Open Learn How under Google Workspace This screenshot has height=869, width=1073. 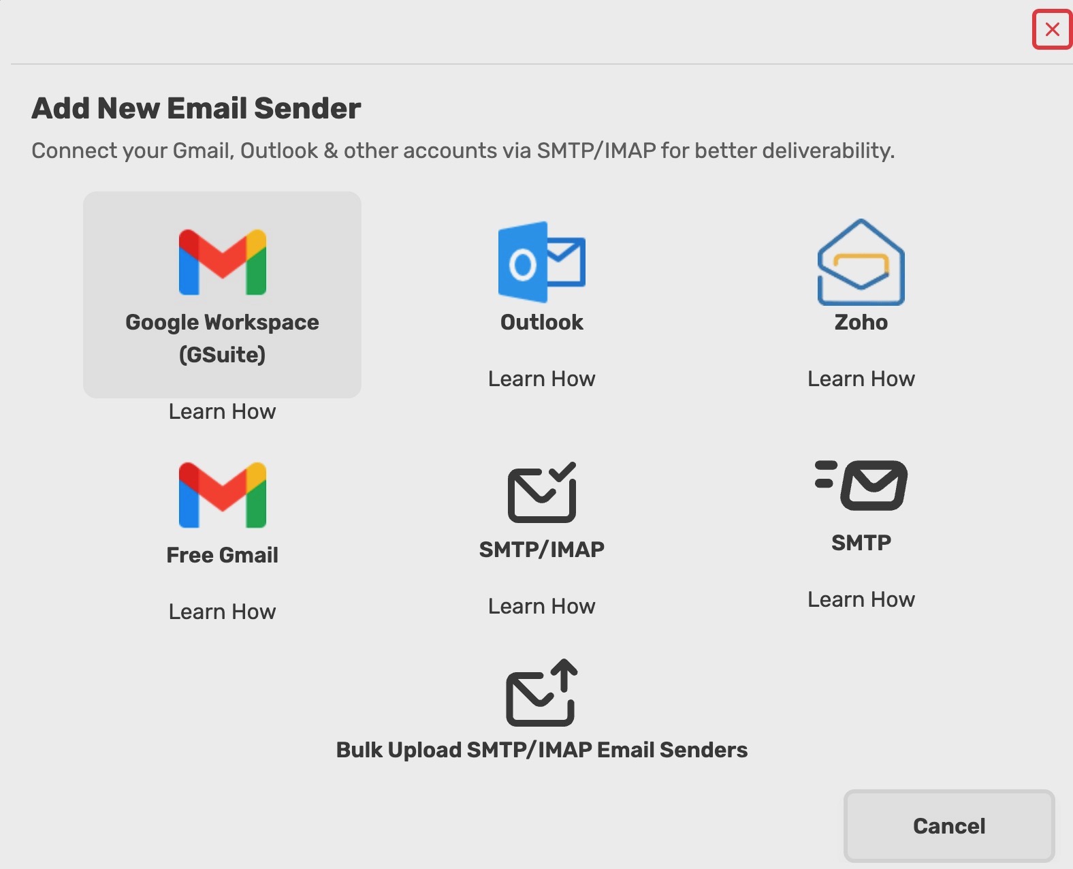point(222,411)
